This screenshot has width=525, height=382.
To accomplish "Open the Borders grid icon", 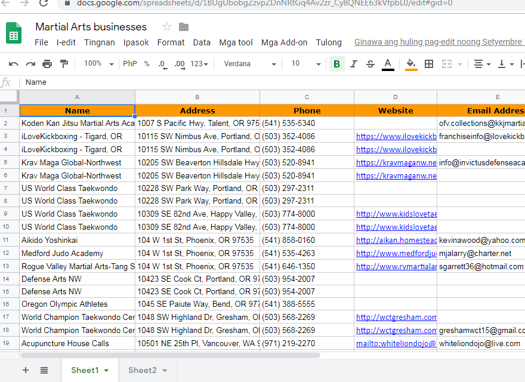I will click(x=429, y=64).
